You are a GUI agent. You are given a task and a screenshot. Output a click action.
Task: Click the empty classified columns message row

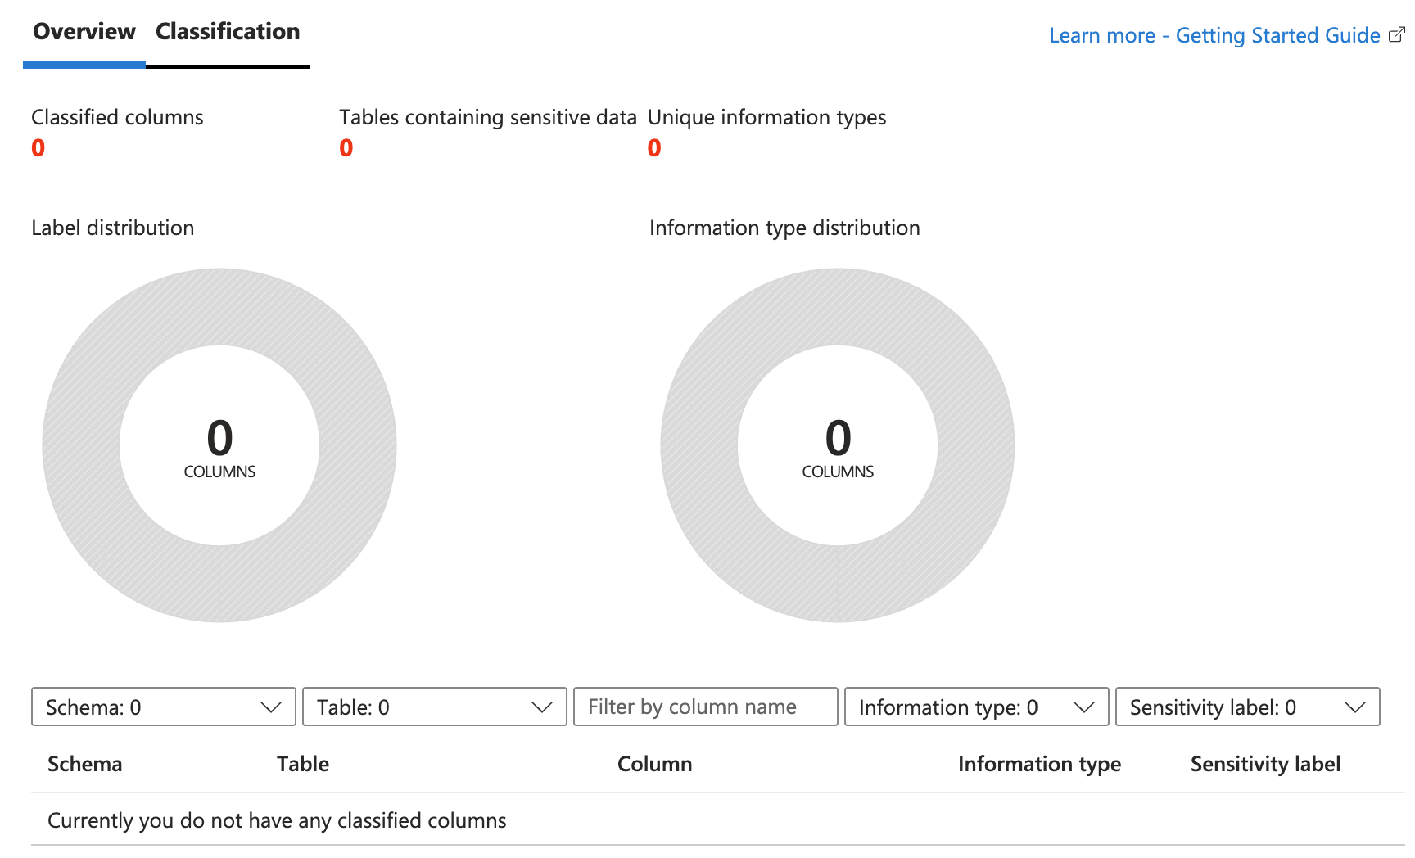(x=277, y=820)
